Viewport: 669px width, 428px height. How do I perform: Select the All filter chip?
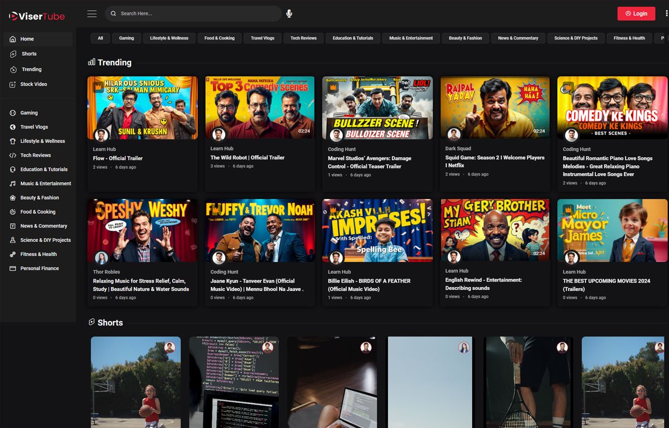click(100, 38)
